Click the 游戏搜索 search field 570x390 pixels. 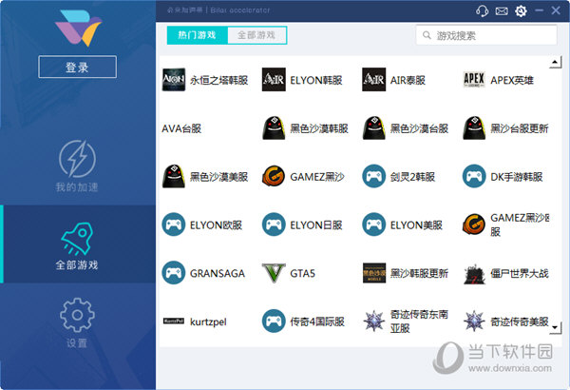point(491,35)
